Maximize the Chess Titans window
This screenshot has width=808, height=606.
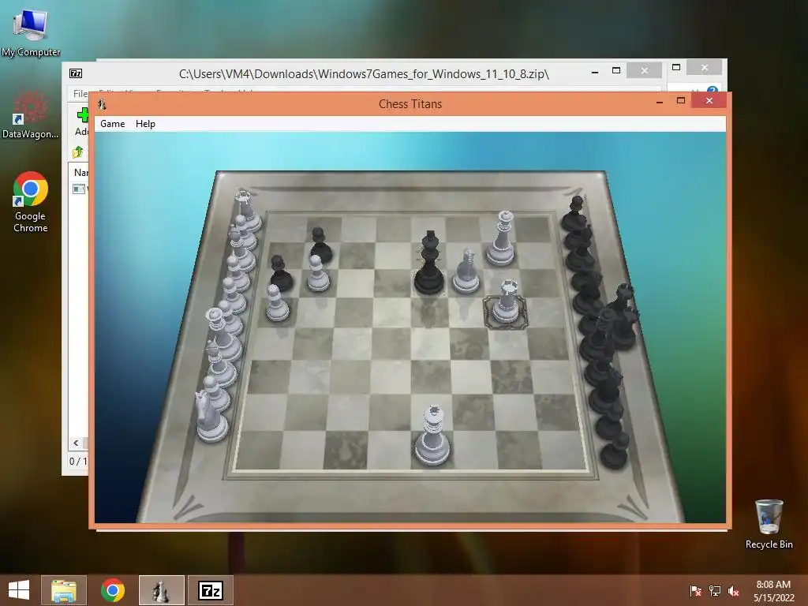(681, 100)
